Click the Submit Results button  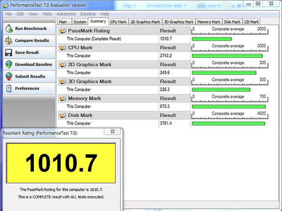point(29,77)
